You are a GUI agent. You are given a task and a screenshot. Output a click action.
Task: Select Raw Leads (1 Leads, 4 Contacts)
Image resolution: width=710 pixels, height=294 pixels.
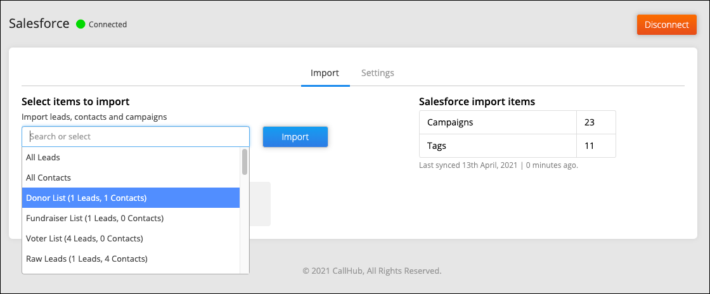pyautogui.click(x=131, y=259)
